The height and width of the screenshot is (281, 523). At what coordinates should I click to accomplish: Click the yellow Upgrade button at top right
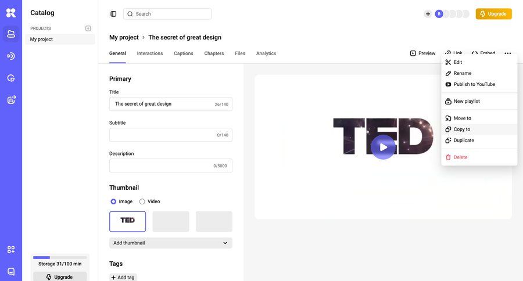click(493, 14)
